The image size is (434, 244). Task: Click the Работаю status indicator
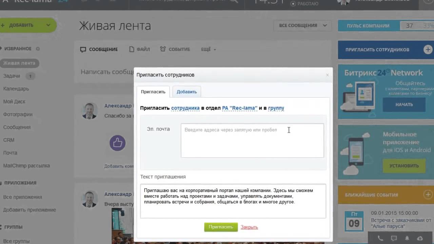click(304, 3)
